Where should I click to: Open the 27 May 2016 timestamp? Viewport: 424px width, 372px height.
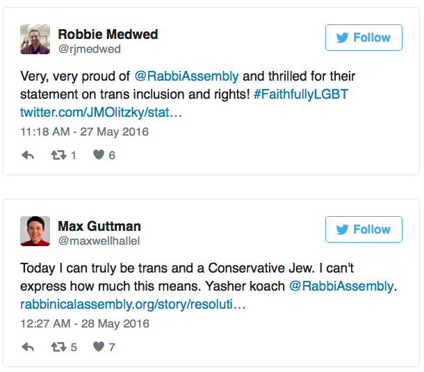[85, 131]
